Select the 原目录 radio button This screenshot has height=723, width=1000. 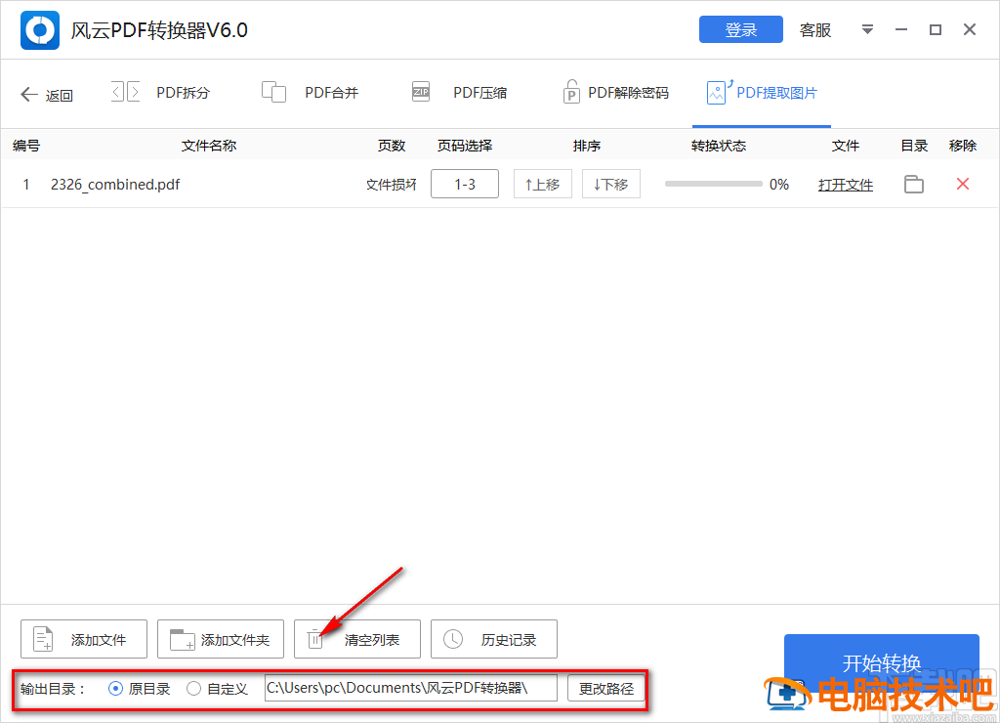pos(115,689)
